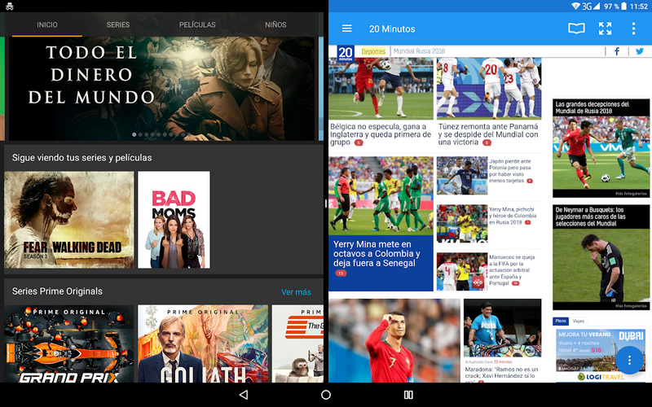Viewport: 652px width, 407px height.
Task: Tap the blue floating action button
Action: 629,360
